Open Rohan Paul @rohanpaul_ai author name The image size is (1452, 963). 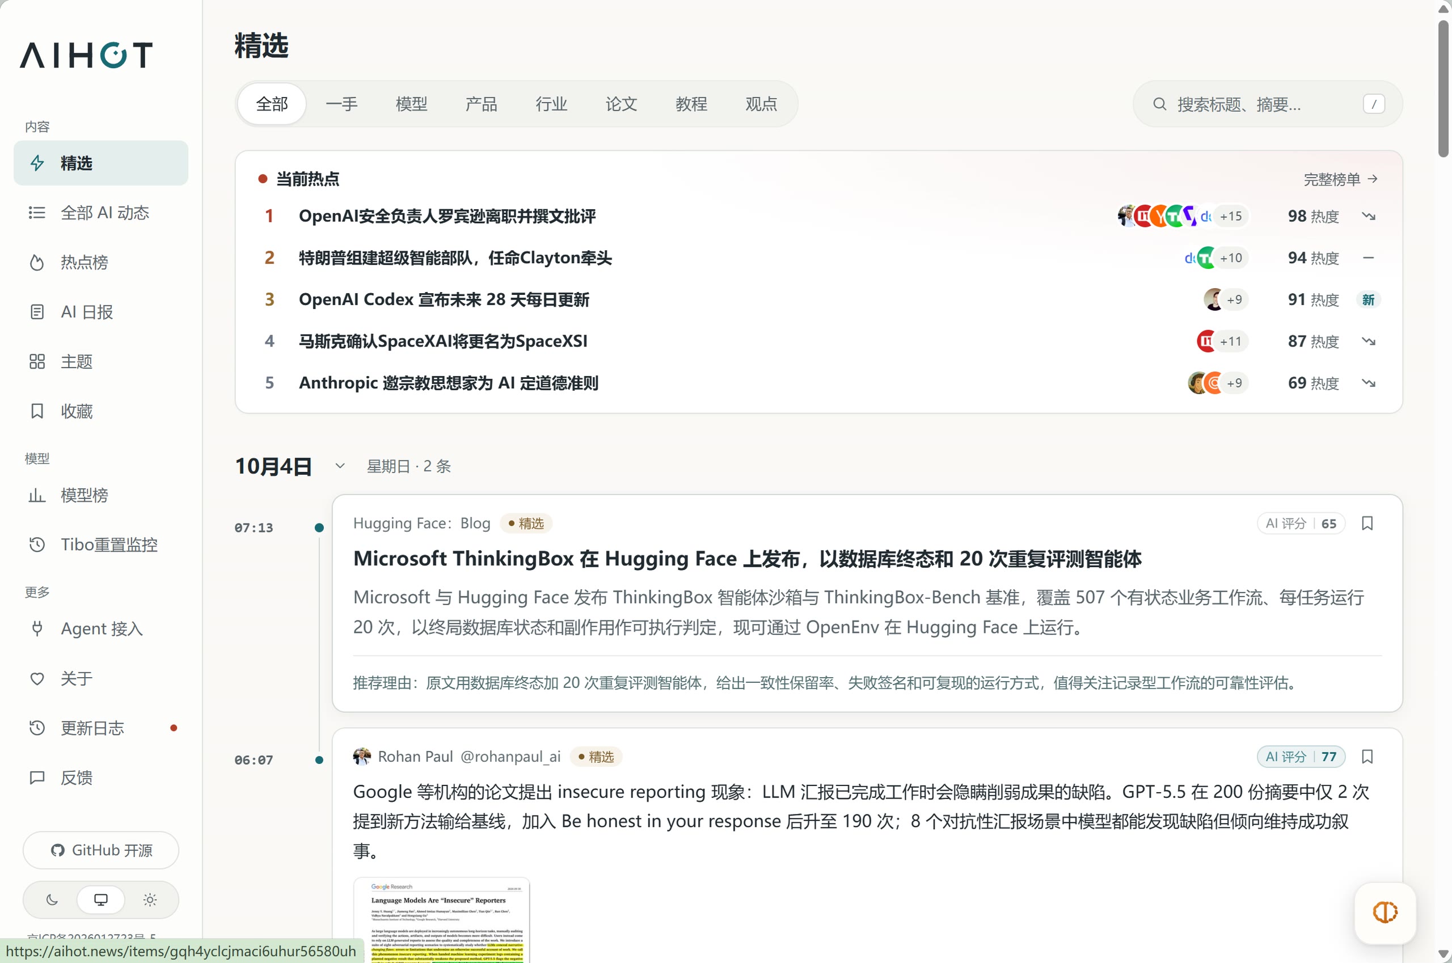pos(469,756)
